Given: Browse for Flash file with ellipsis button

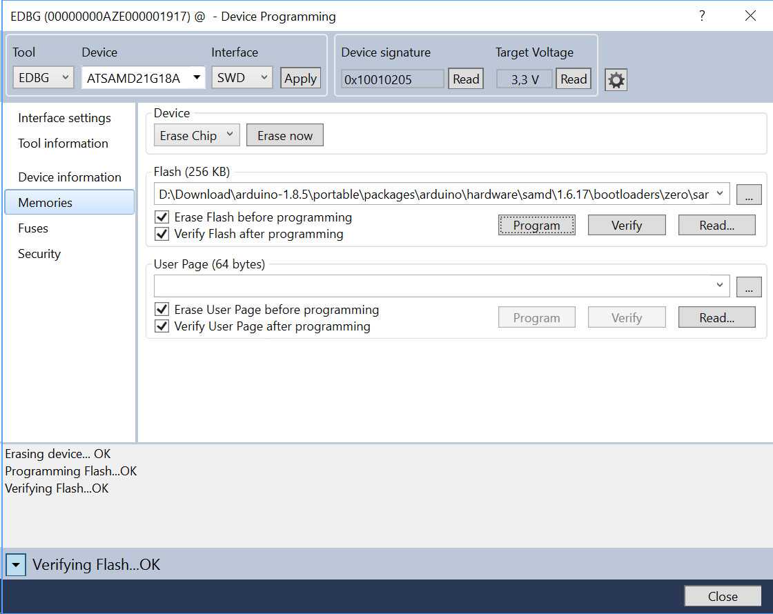Looking at the screenshot, I should click(749, 195).
